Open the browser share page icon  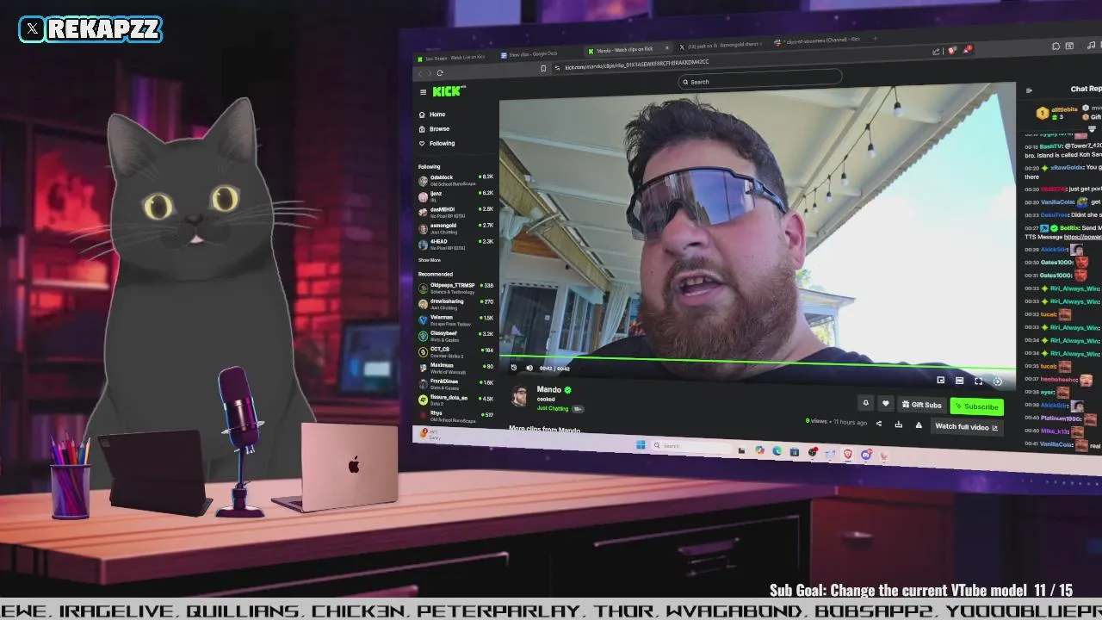936,52
